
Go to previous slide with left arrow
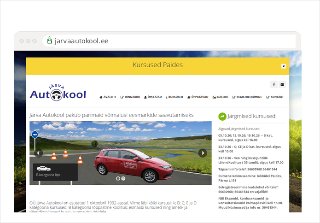[38, 153]
